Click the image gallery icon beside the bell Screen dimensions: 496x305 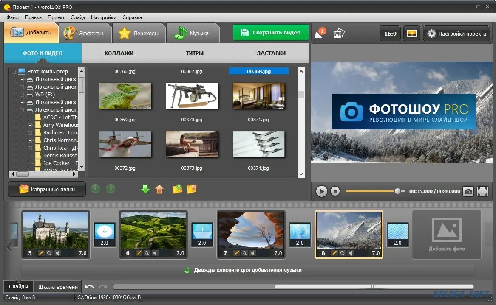339,33
